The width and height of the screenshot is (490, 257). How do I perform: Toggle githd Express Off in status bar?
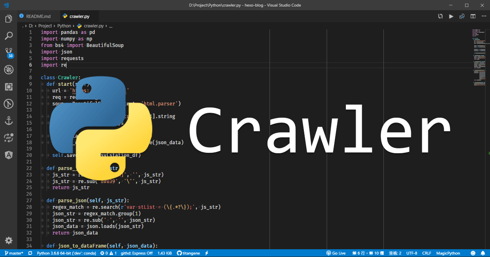tap(137, 253)
